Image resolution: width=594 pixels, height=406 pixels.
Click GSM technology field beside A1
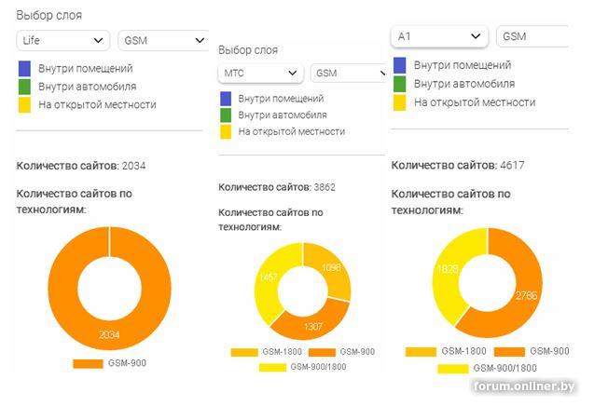[532, 36]
